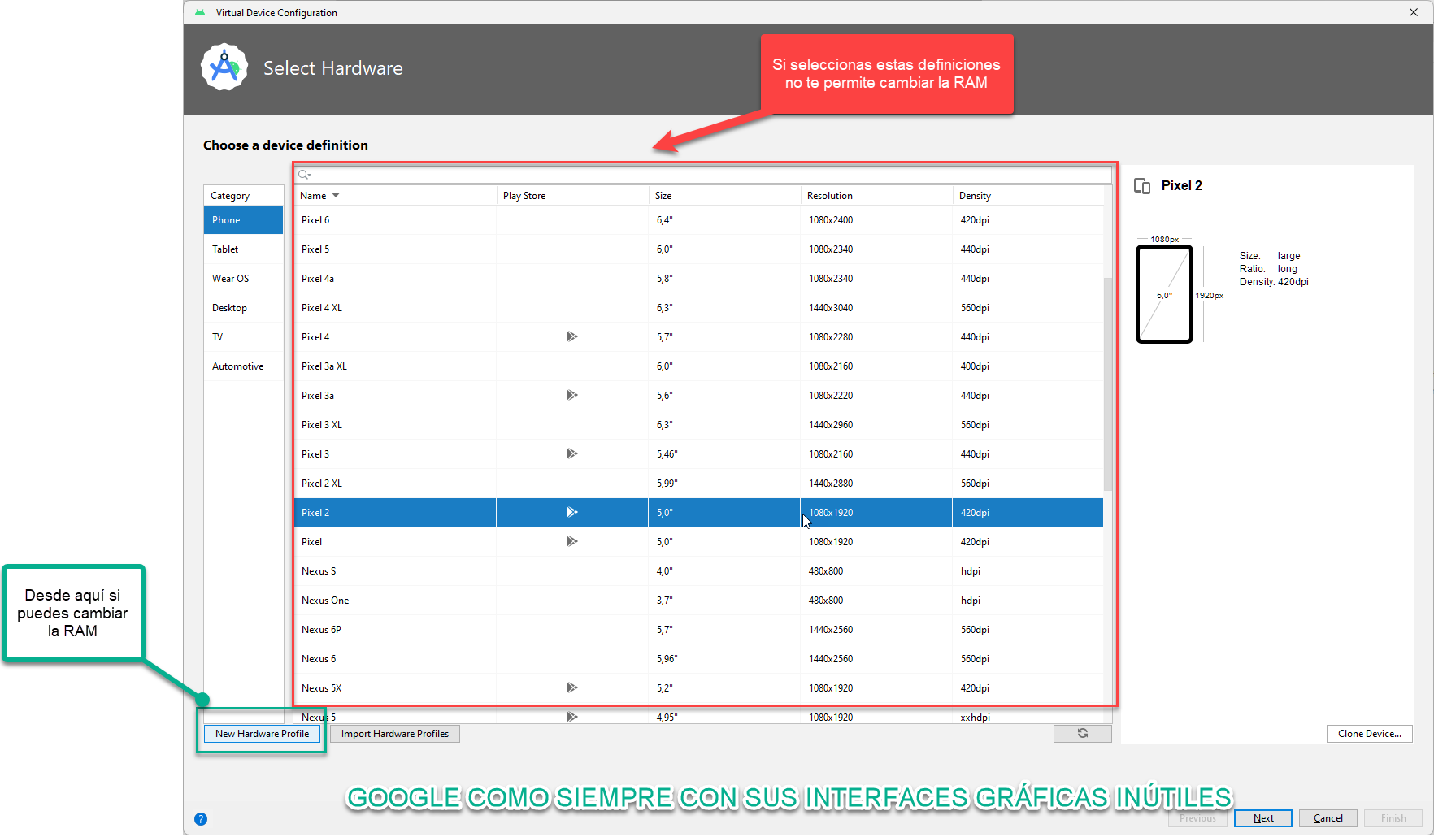Select the Pixel 5 device row
The width and height of the screenshot is (1434, 837).
698,249
